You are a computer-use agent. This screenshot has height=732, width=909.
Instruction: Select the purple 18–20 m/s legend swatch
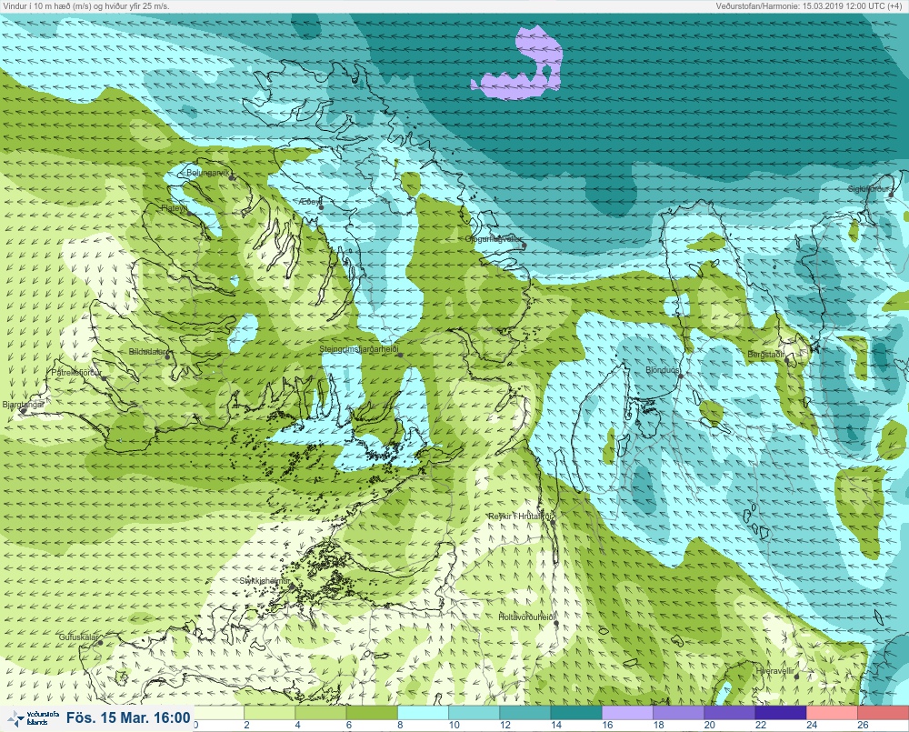(x=678, y=712)
